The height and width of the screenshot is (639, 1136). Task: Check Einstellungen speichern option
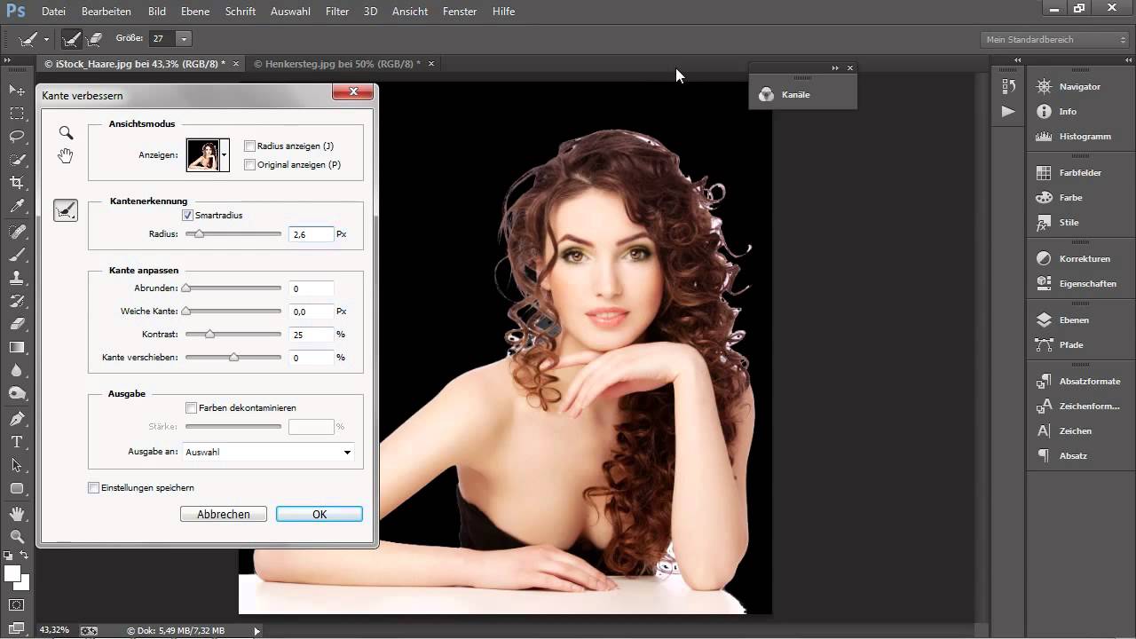93,487
